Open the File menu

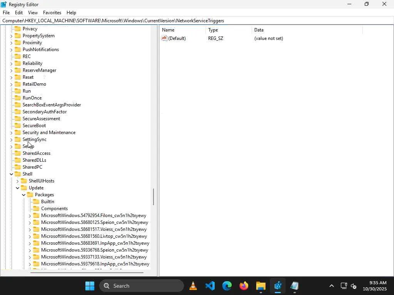pyautogui.click(x=6, y=13)
